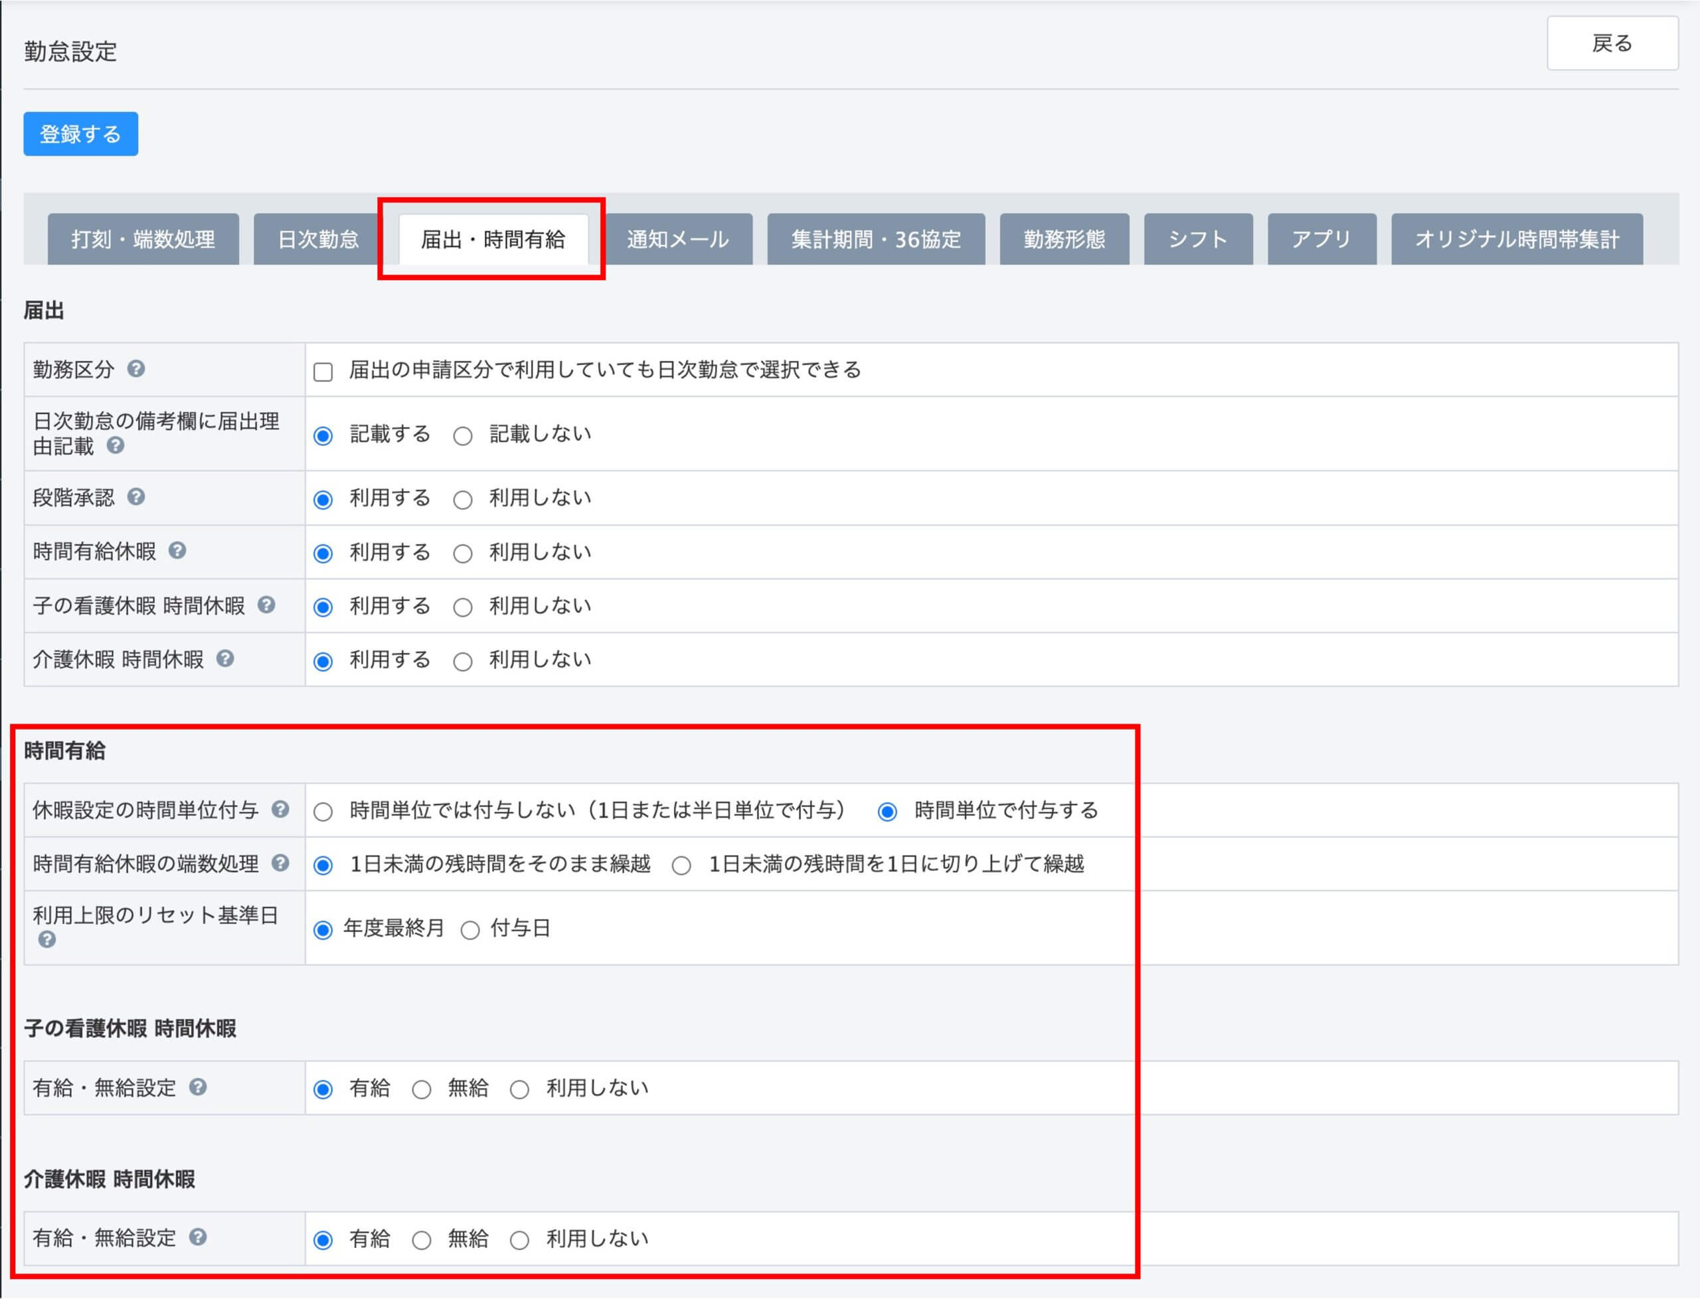Click help icon under 利用上限のリセット基準日
The height and width of the screenshot is (1299, 1700).
[x=47, y=939]
